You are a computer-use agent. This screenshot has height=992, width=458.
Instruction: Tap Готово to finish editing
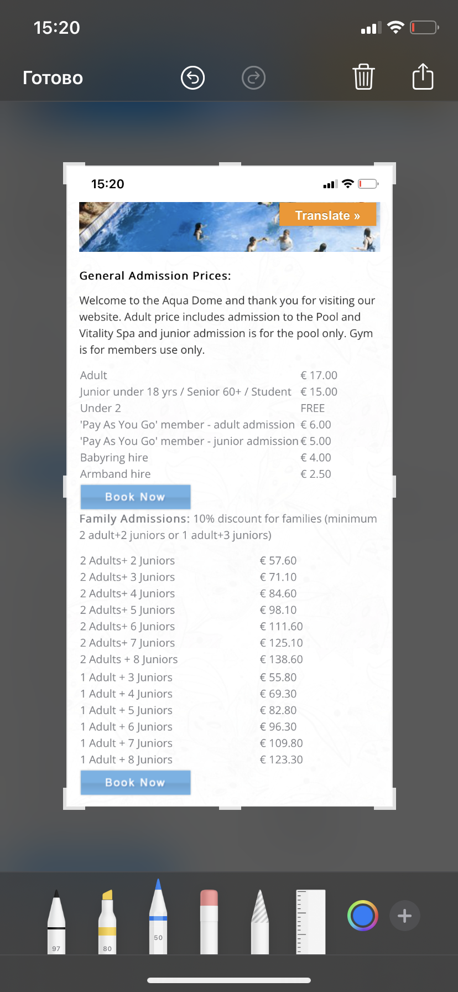click(x=53, y=78)
